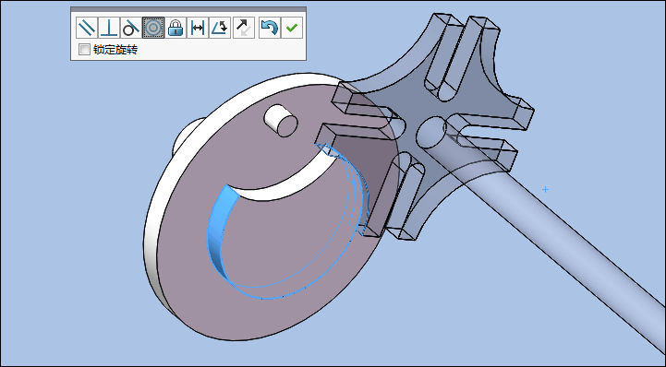Select the small cylindrical pin on disc
The width and height of the screenshot is (666, 367).
click(280, 121)
